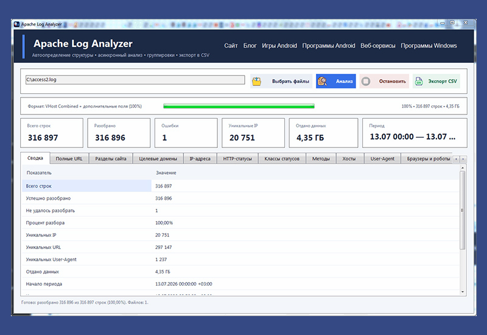Export results using Экспорт CSV

coord(436,81)
